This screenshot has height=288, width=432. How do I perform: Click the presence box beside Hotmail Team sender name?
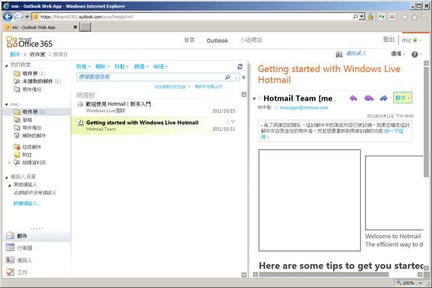pos(260,98)
